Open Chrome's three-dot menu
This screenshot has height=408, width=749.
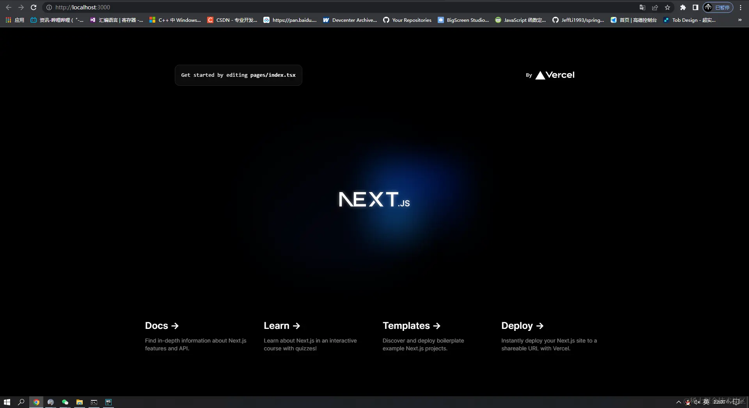click(740, 7)
